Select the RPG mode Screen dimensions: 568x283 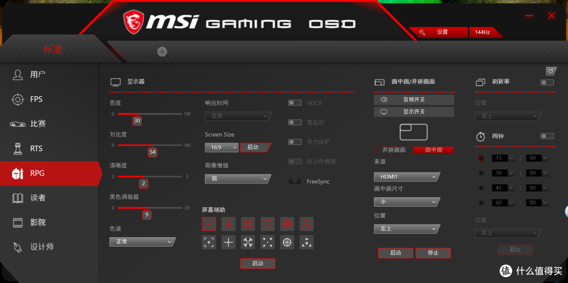[x=50, y=173]
